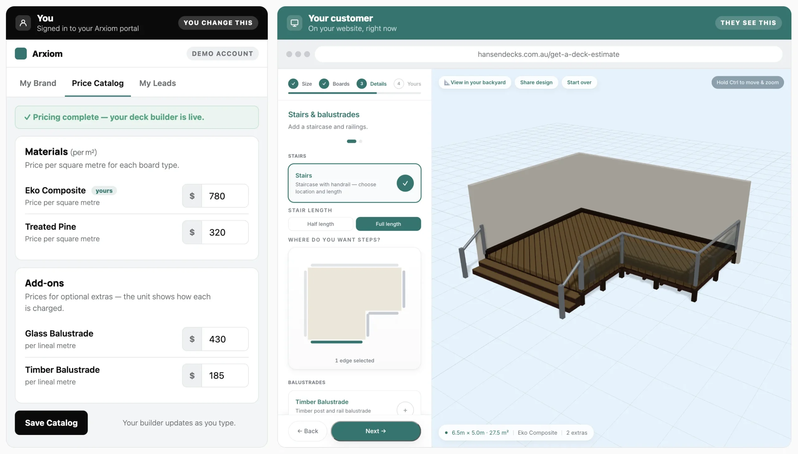Select the left edge in steps diagram
Image resolution: width=798 pixels, height=454 pixels.
tap(305, 303)
